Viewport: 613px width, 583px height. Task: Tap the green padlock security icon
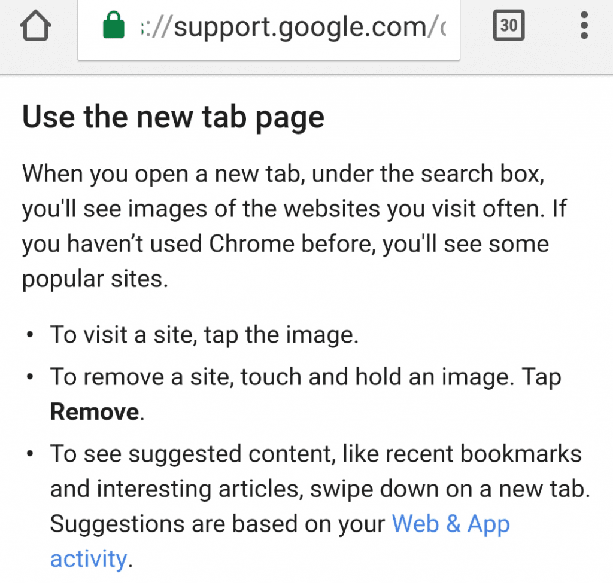113,25
